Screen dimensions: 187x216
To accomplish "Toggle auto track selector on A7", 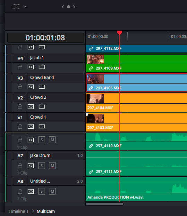I will coord(31,166).
